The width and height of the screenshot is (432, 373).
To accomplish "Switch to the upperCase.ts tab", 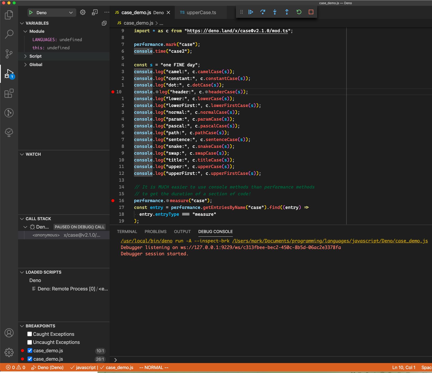I will coord(201,12).
